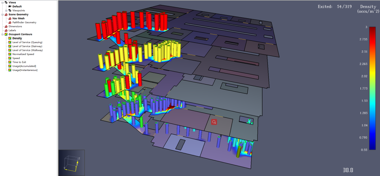Image resolution: width=380 pixels, height=176 pixels.
Task: Click the simulation time 38.8 readout
Action: click(348, 170)
